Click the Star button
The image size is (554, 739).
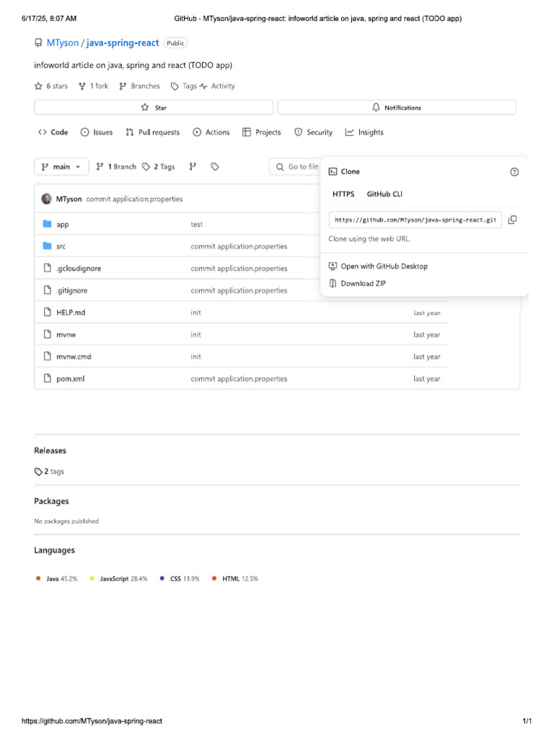[x=154, y=108]
